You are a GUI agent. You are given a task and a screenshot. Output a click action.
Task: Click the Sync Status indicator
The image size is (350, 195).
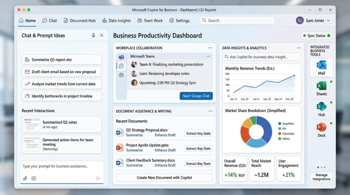(x=317, y=35)
